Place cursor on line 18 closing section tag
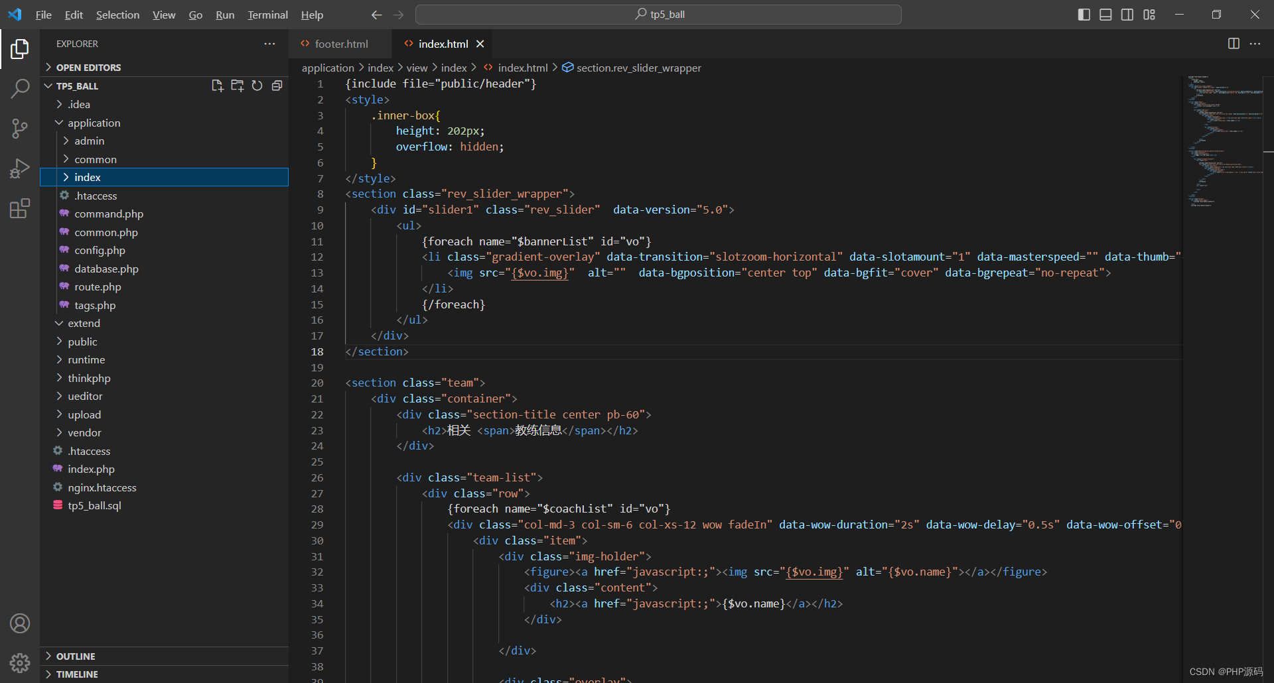 [376, 351]
